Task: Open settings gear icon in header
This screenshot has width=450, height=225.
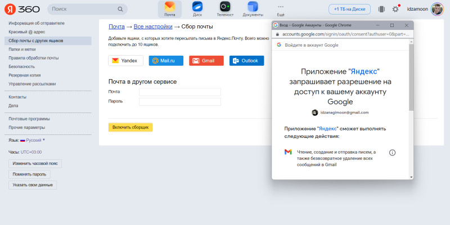Action: (395, 9)
